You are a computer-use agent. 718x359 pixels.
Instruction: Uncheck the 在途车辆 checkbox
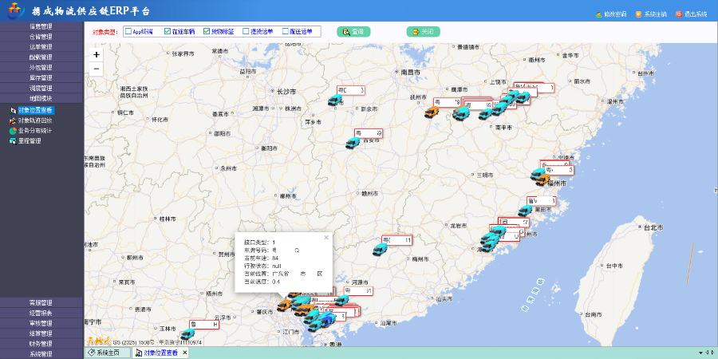[168, 32]
